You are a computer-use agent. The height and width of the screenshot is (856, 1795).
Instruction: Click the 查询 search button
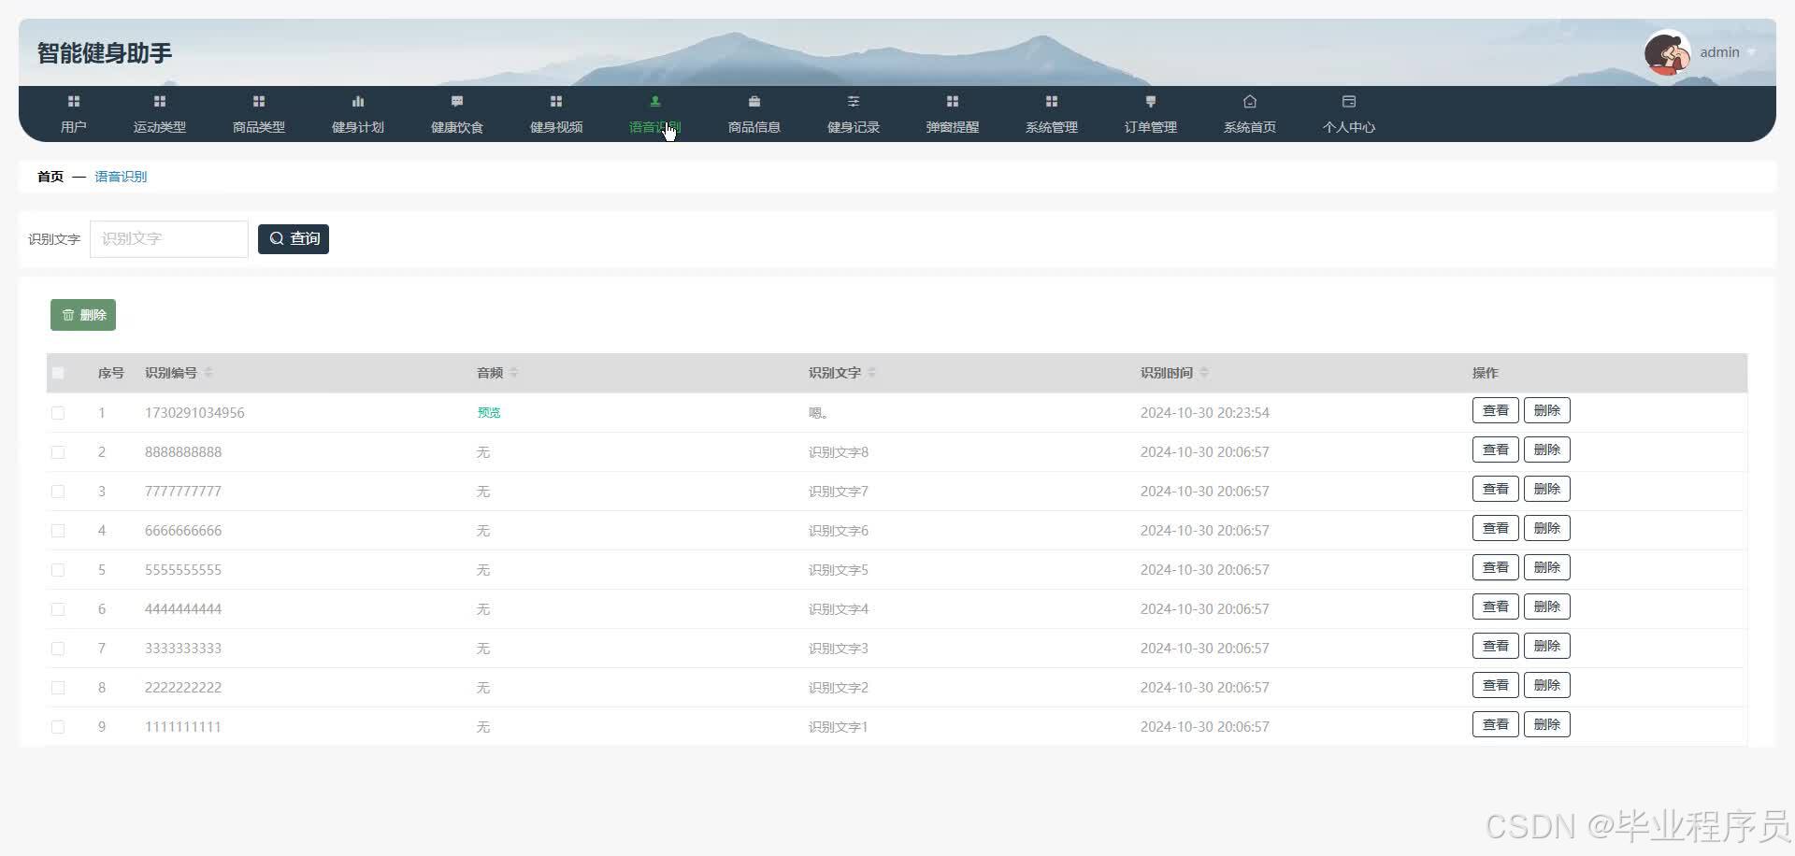[x=294, y=238]
